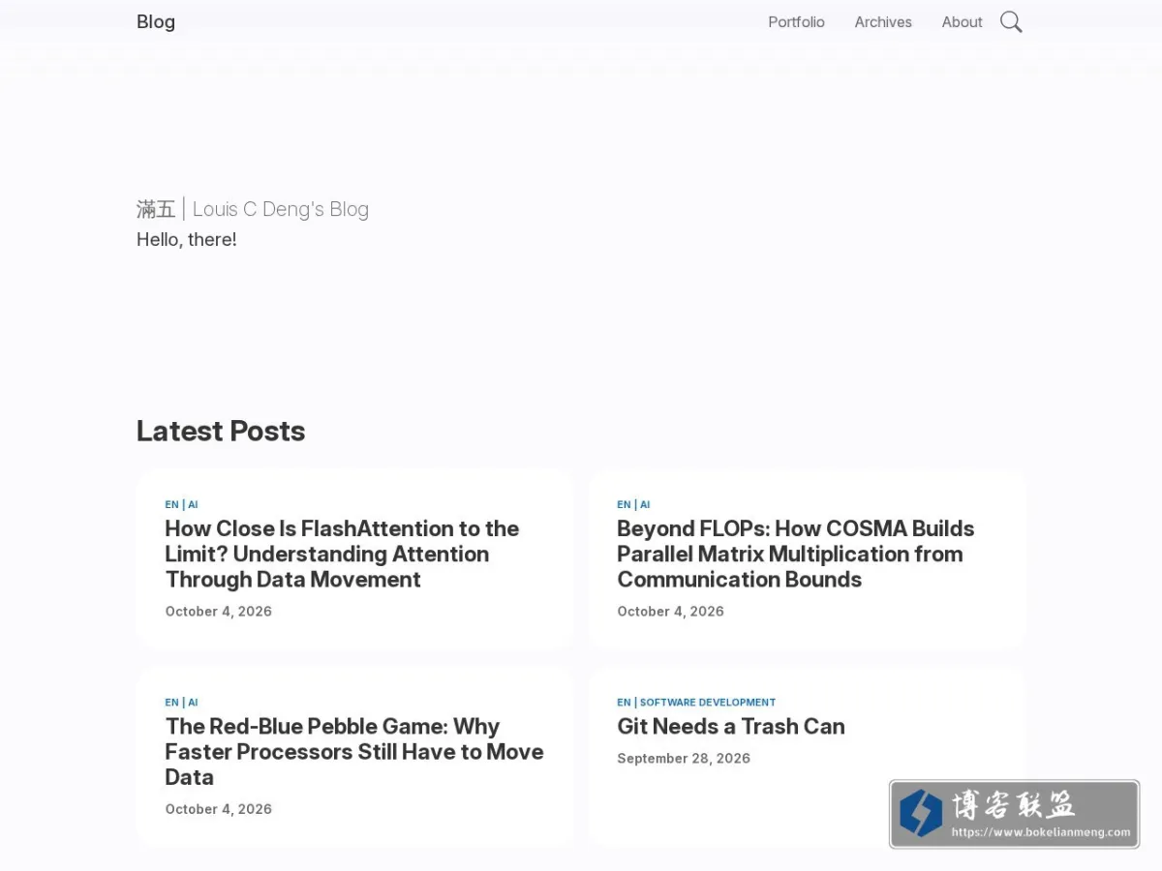Click the Hello, there! greeting text
The image size is (1162, 871).
coord(187,239)
